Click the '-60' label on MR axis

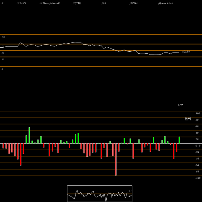(x=197, y=165)
